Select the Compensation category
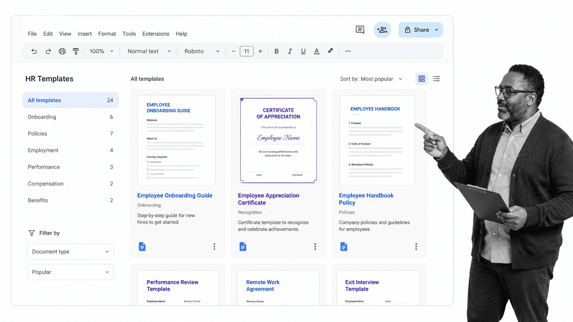The image size is (573, 322). (x=71, y=184)
